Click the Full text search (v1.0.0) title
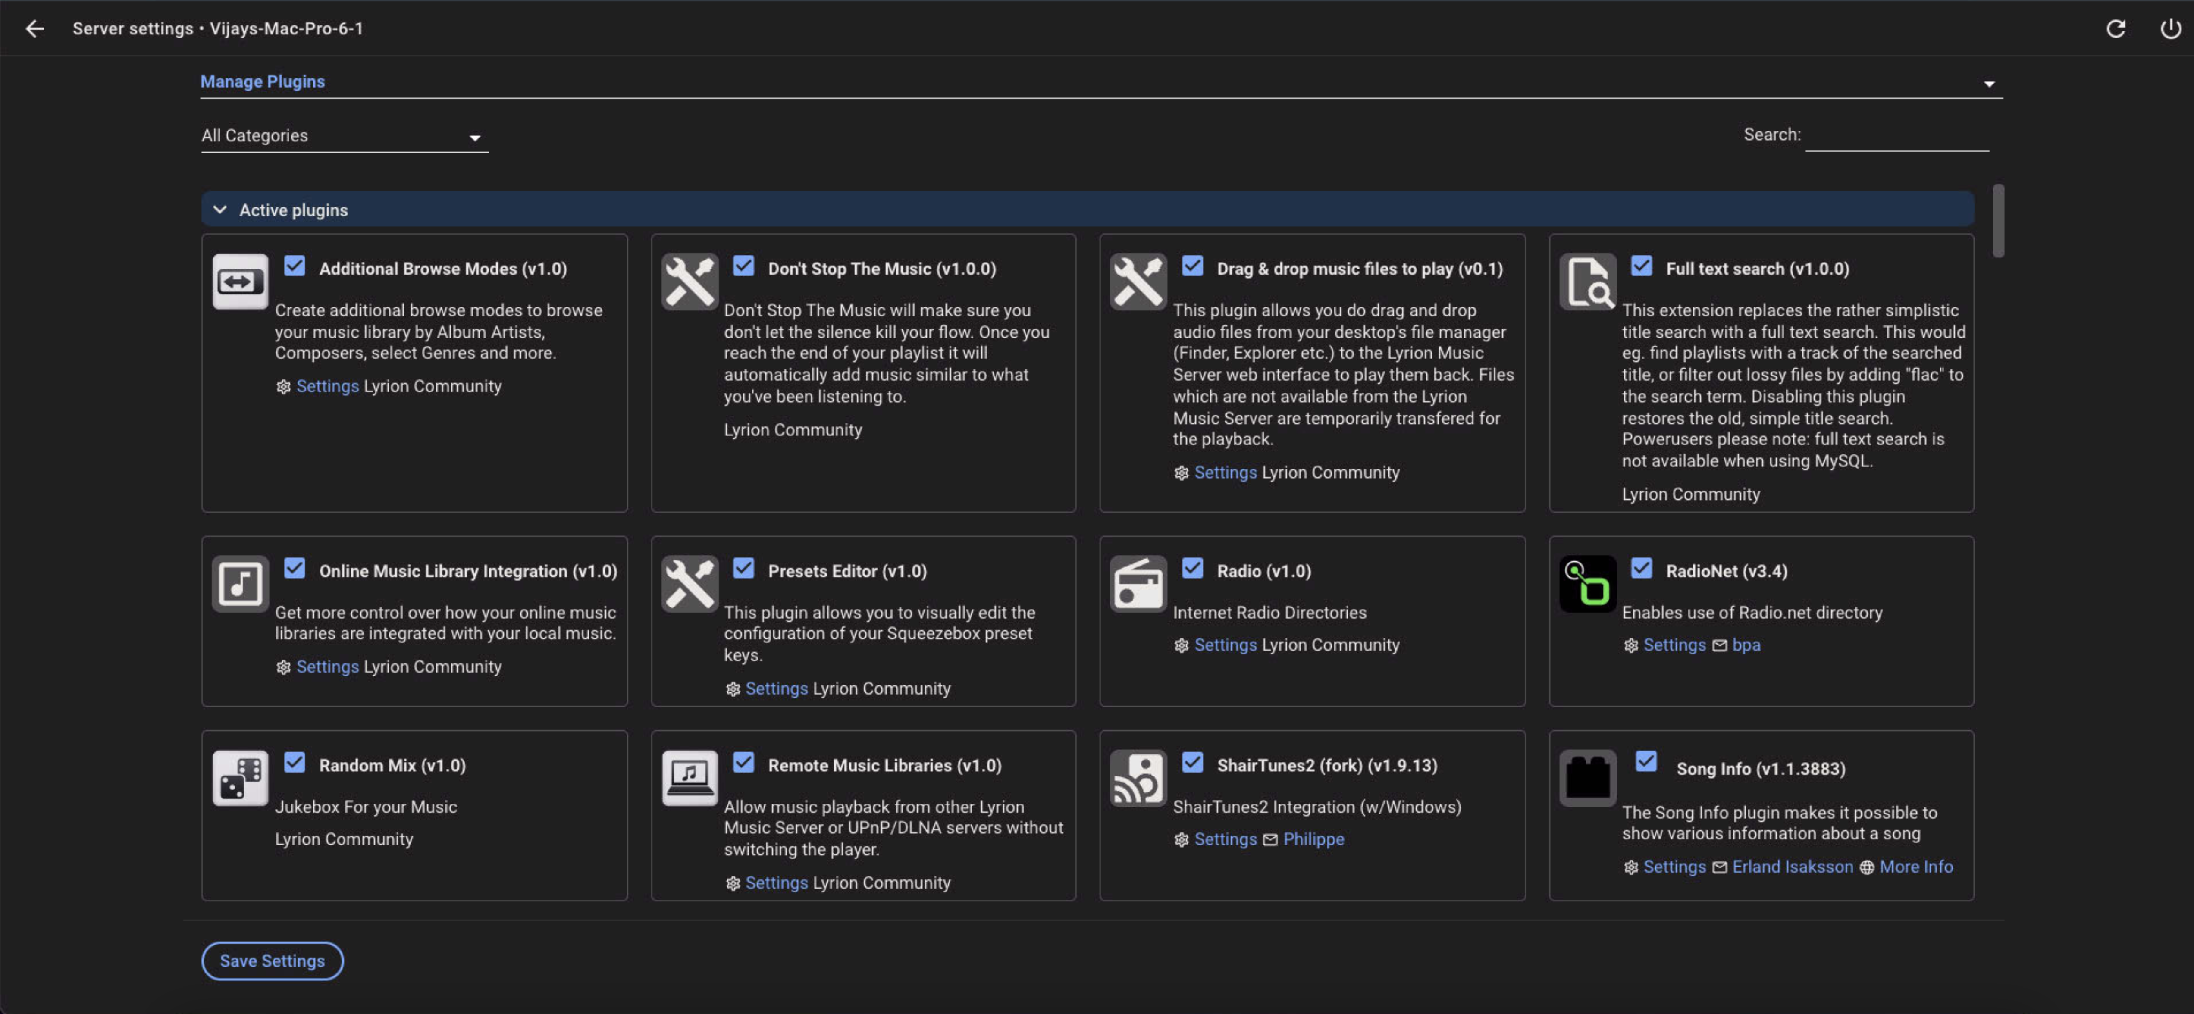 [1757, 269]
